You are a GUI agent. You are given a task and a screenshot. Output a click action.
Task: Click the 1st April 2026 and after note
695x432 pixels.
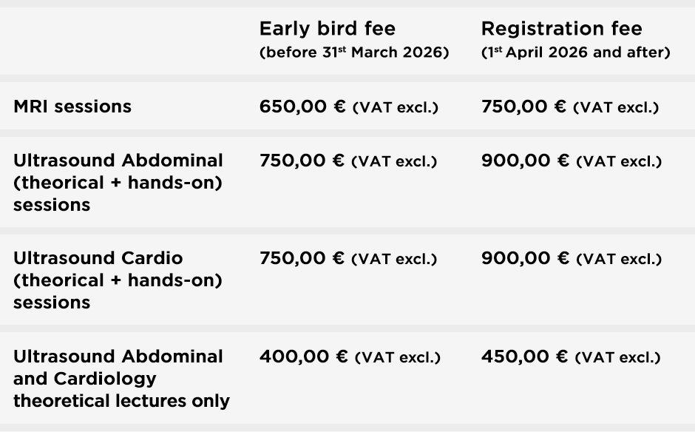pos(575,53)
